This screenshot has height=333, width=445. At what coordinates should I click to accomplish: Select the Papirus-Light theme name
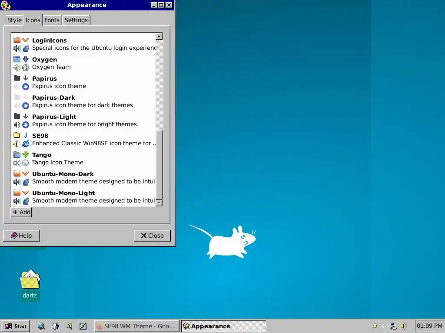point(54,117)
